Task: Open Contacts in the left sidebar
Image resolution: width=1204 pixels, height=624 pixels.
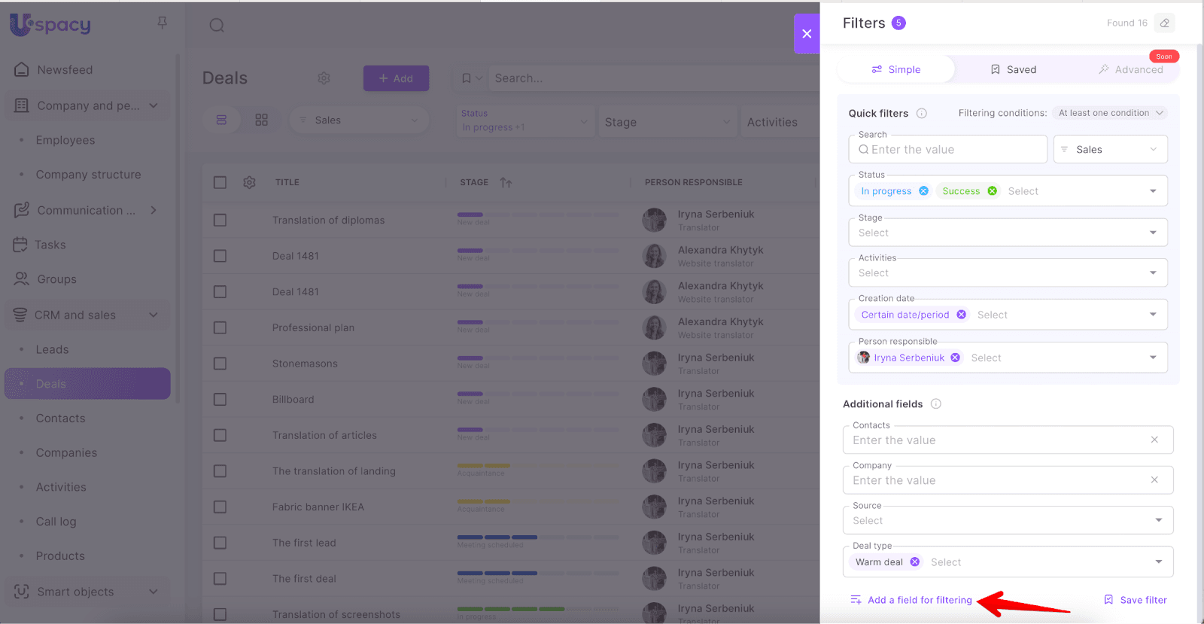Action: (60, 419)
